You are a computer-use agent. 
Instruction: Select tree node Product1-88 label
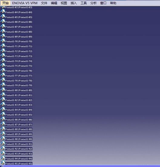19,129
